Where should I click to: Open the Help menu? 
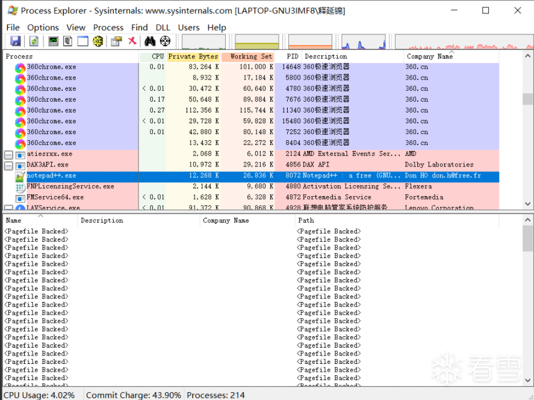217,28
